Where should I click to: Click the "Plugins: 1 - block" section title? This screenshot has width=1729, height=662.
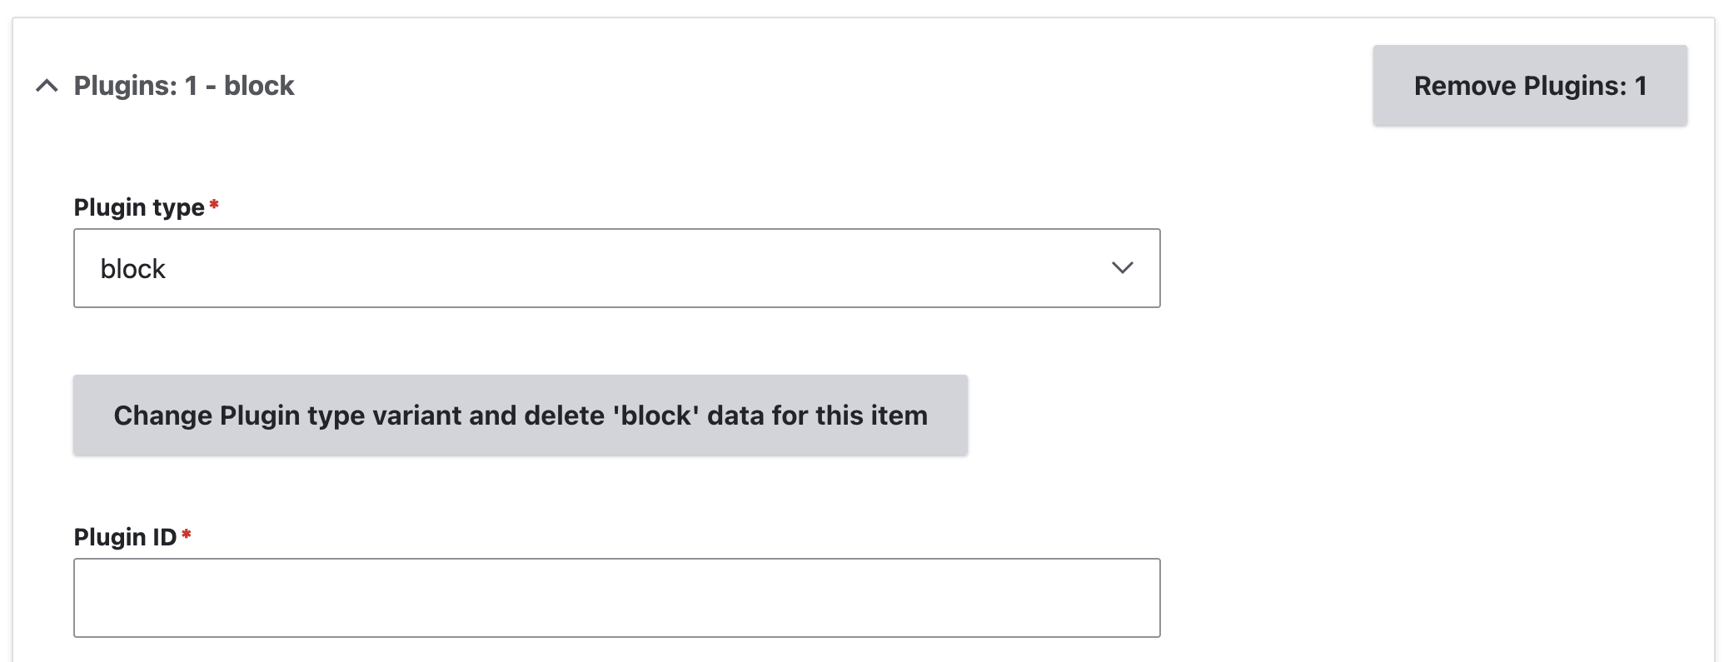[x=184, y=86]
